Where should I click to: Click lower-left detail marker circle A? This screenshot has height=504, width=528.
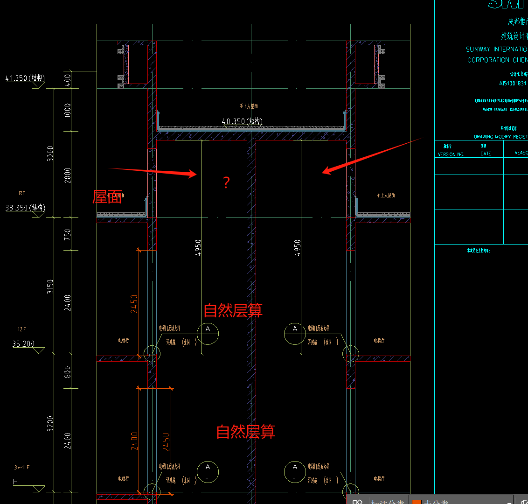[208, 472]
